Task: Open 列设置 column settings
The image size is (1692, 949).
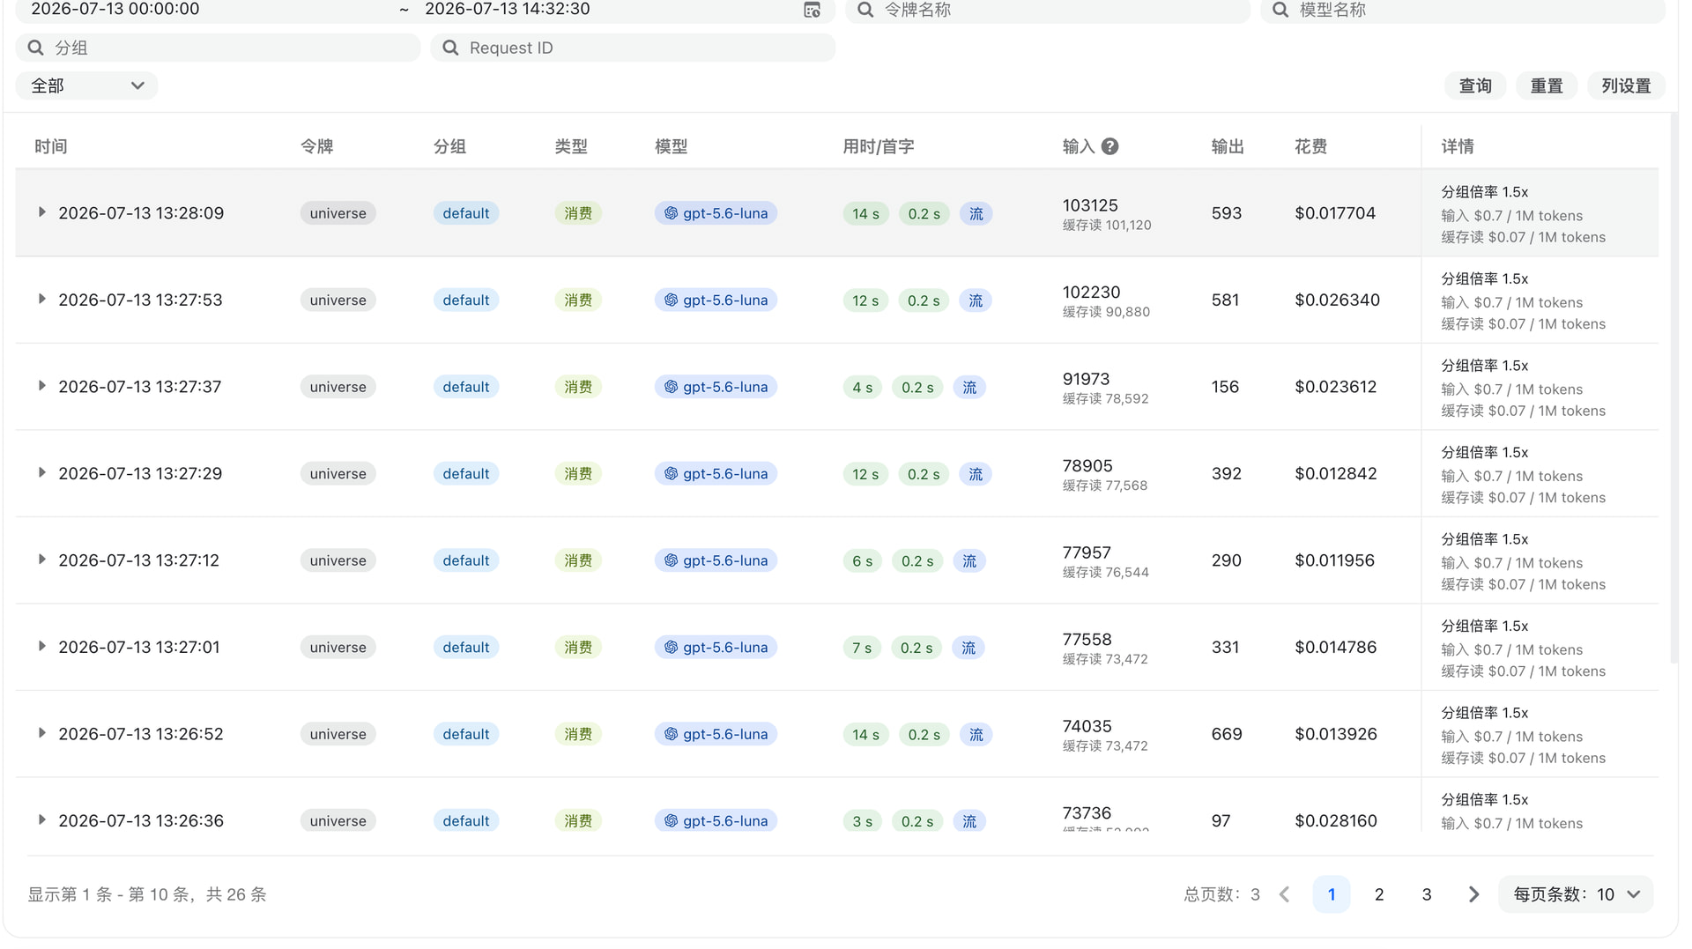Action: [x=1626, y=85]
